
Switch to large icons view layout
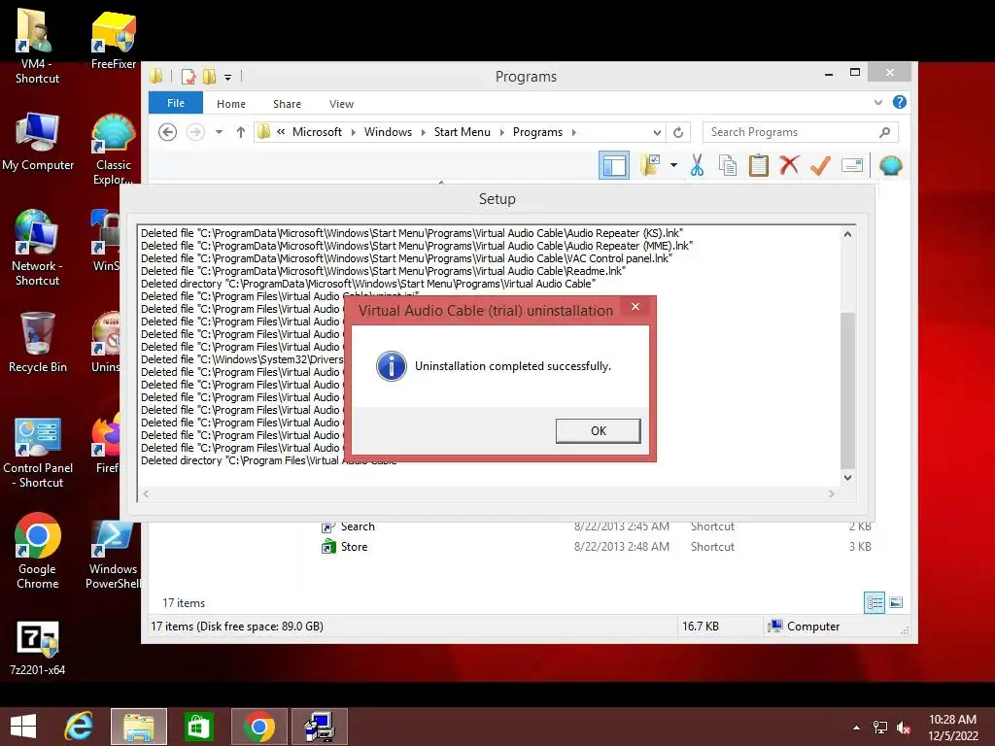click(x=896, y=602)
